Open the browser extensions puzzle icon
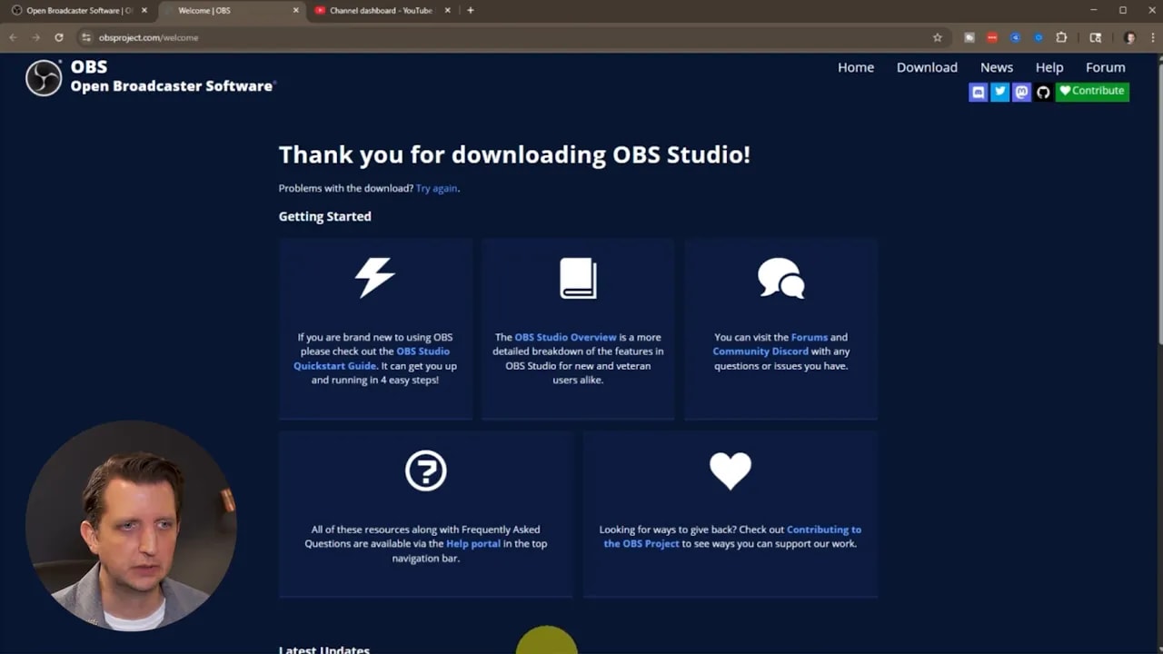Viewport: 1163px width, 654px height. tap(1061, 37)
